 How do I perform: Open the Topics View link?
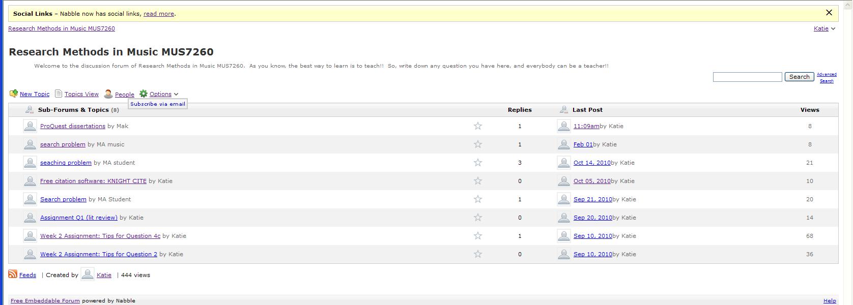pos(81,94)
